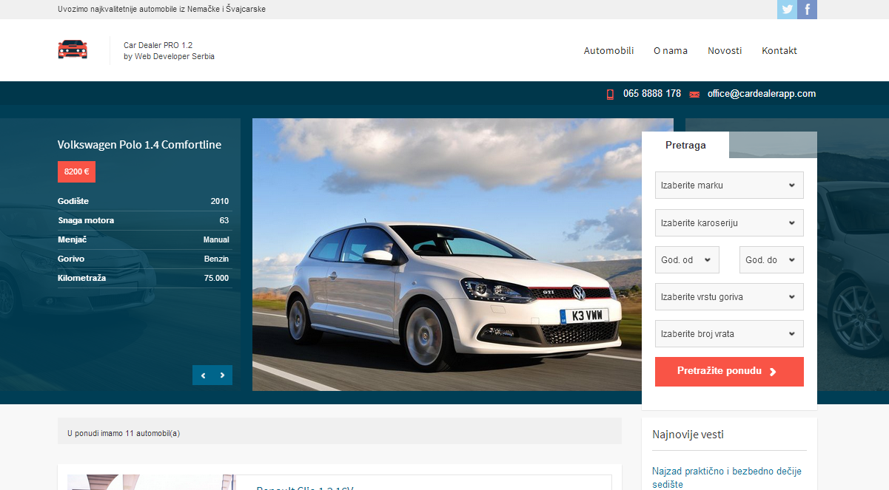Click the U ponudi imamo 11 automobil(a) text
Image resolution: width=889 pixels, height=490 pixels.
[124, 433]
